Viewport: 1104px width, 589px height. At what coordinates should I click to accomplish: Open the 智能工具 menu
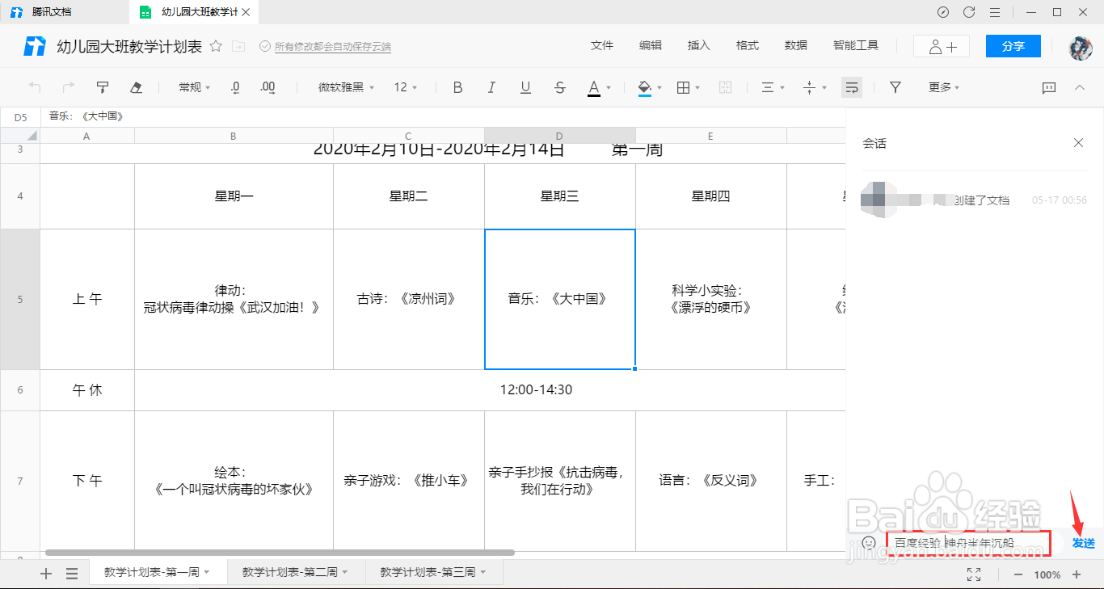click(x=856, y=46)
